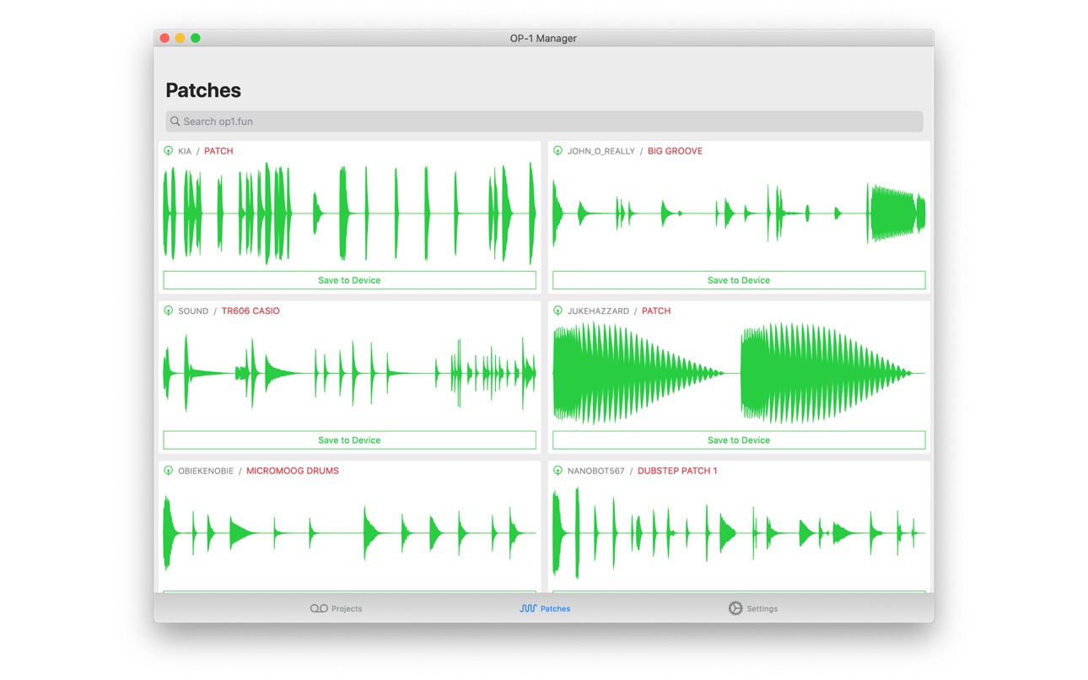Click the MICROMOOG DRUMS waveform preview
This screenshot has height=680, width=1088.
(x=349, y=533)
